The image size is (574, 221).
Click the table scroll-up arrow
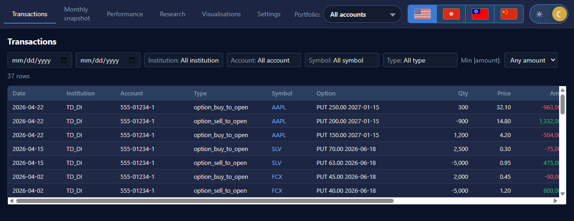point(562,90)
